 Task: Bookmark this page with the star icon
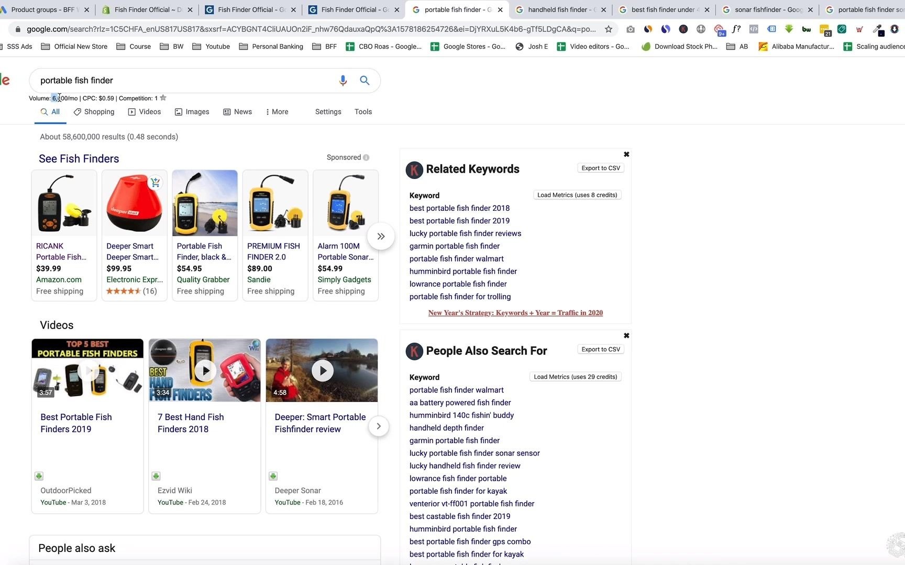(x=608, y=29)
